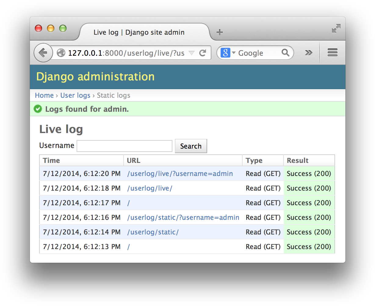Click the Result column header
Screen dimensions: 375x306
[309, 160]
